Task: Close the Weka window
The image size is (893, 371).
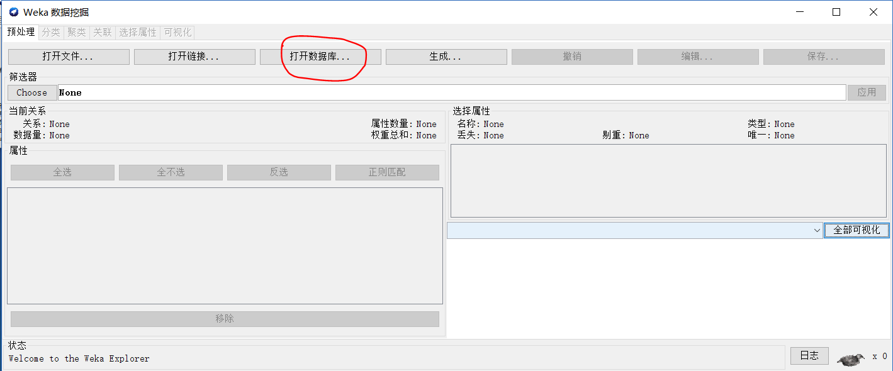Action: click(x=873, y=12)
